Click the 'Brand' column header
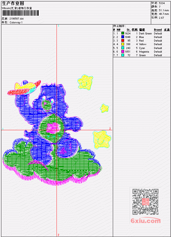Image resolution: width=171 pixels, height=237 pixels. pyautogui.click(x=158, y=30)
